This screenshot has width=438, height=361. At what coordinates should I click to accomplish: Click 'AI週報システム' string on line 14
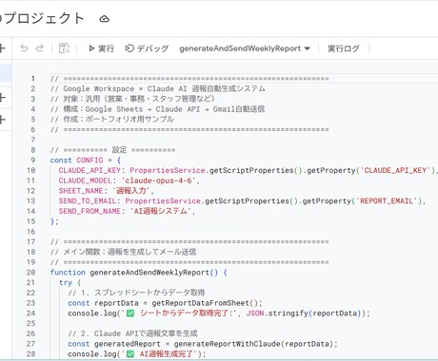coord(162,211)
